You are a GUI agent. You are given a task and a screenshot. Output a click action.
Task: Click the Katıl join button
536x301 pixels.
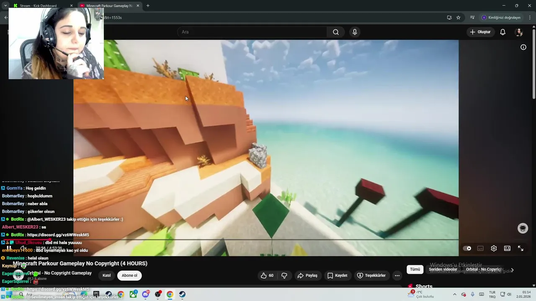[107, 275]
